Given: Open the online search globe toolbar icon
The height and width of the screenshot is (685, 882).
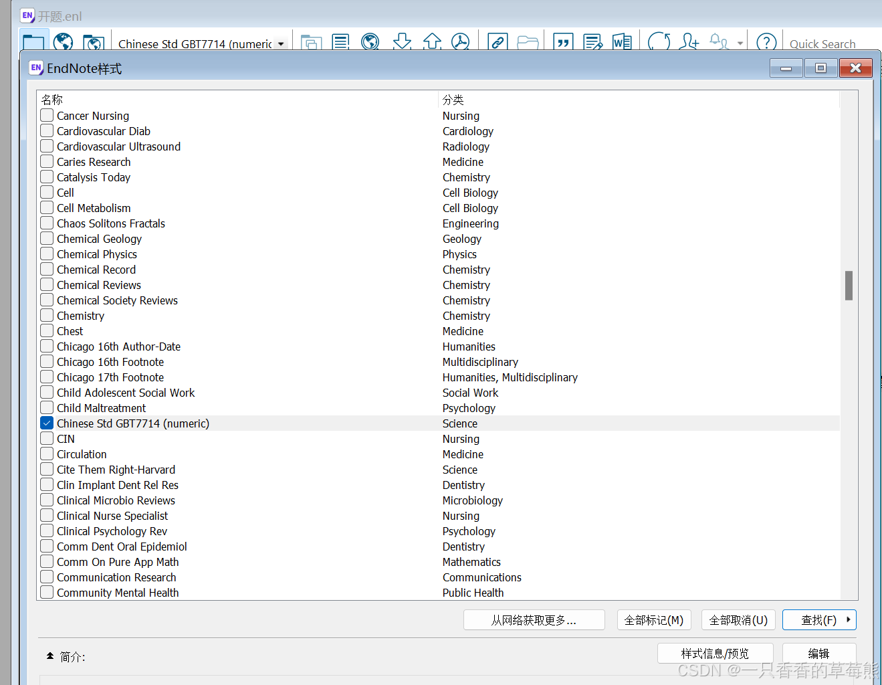Looking at the screenshot, I should coord(370,42).
